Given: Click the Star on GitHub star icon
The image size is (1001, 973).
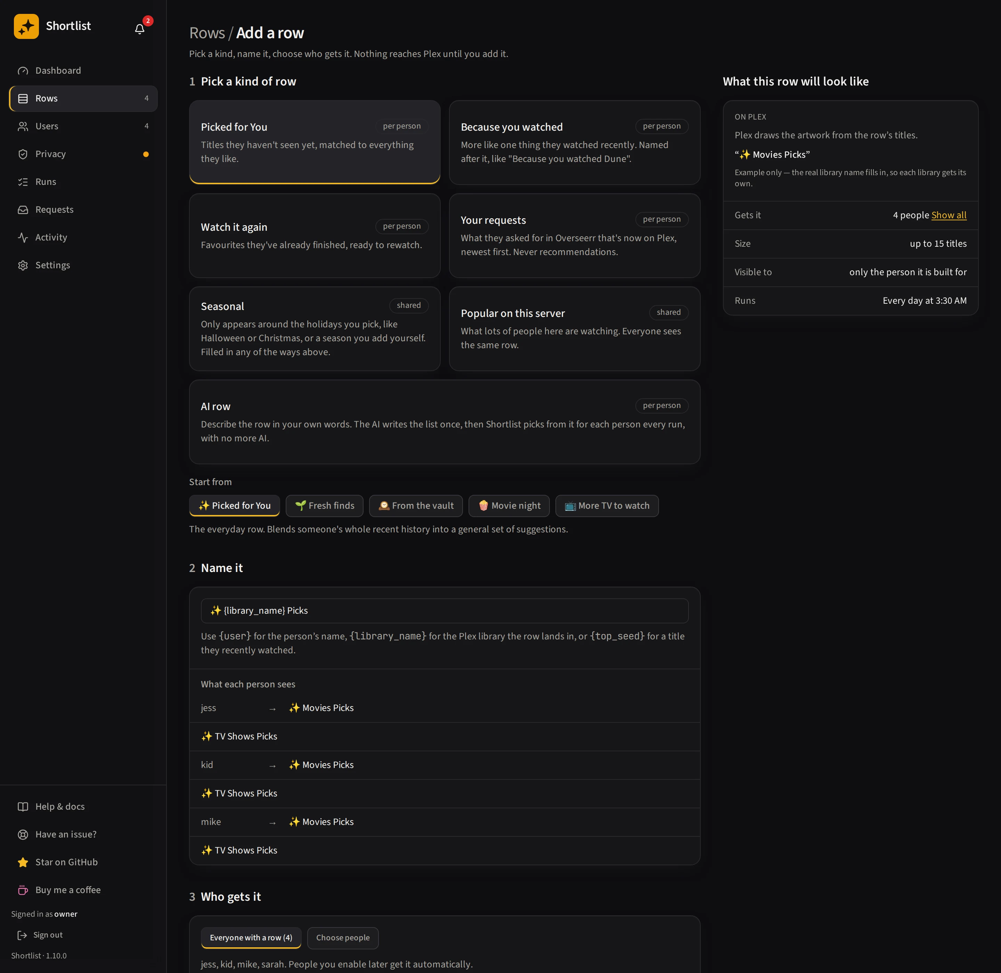Looking at the screenshot, I should point(23,862).
